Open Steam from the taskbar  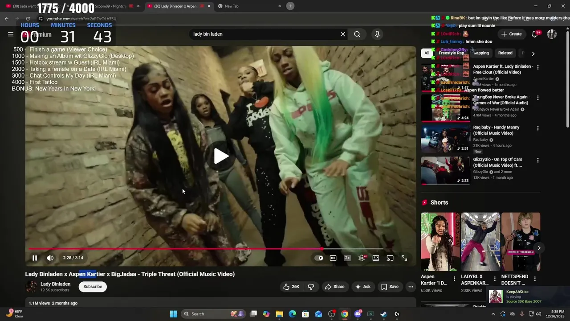click(383, 314)
